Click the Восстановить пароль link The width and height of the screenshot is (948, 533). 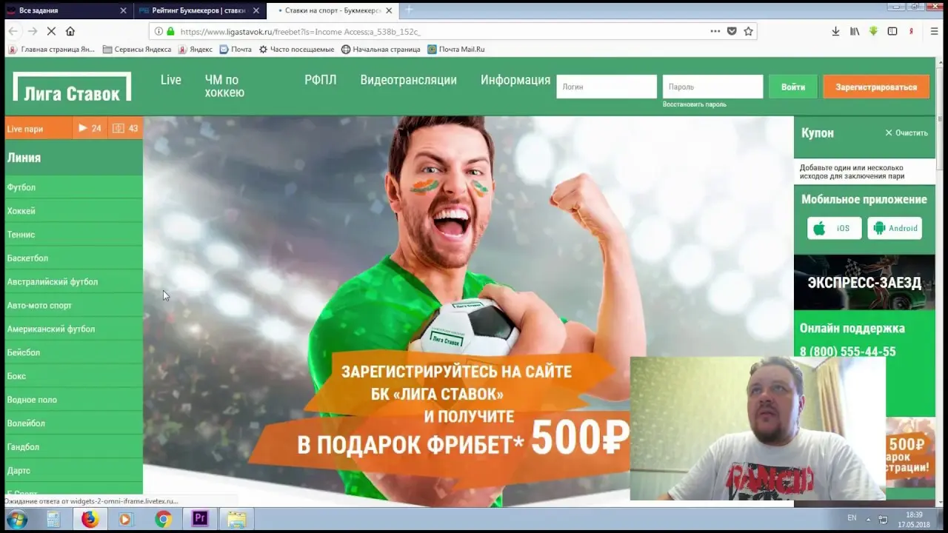click(x=695, y=104)
